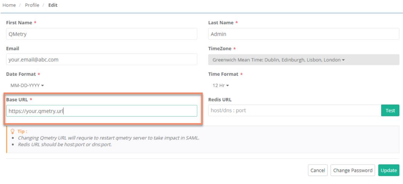The image size is (403, 184).
Task: Click the Base URL input field
Action: click(102, 111)
